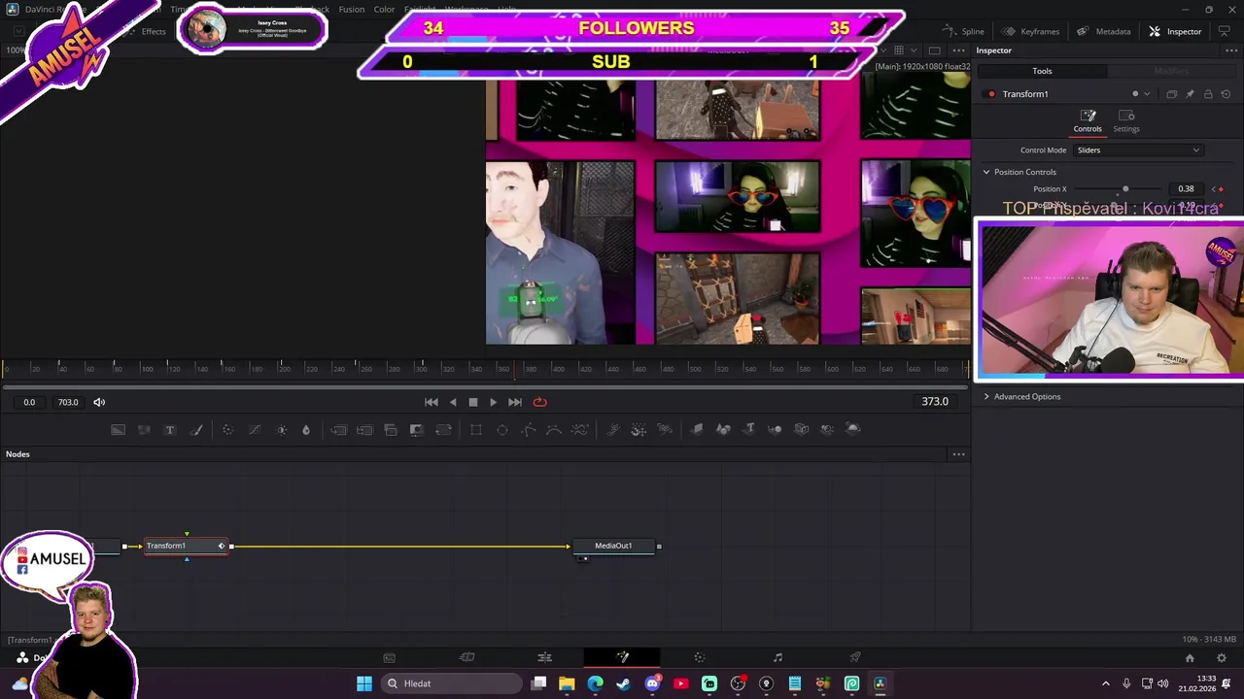The height and width of the screenshot is (699, 1244).
Task: Toggle the Keyframes panel button
Action: [x=1031, y=31]
